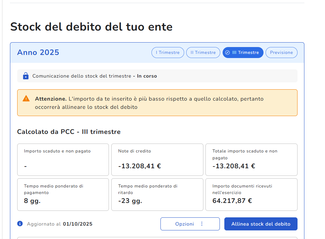This screenshot has height=239, width=325.
Task: Click the orange warning triangle icon
Action: click(26, 99)
